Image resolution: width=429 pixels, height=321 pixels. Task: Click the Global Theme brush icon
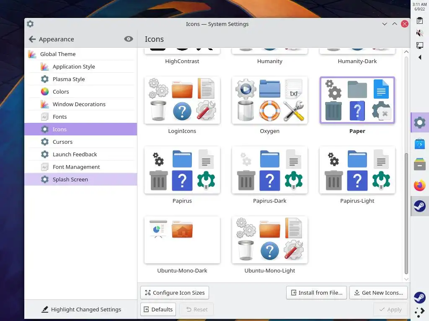pyautogui.click(x=32, y=54)
